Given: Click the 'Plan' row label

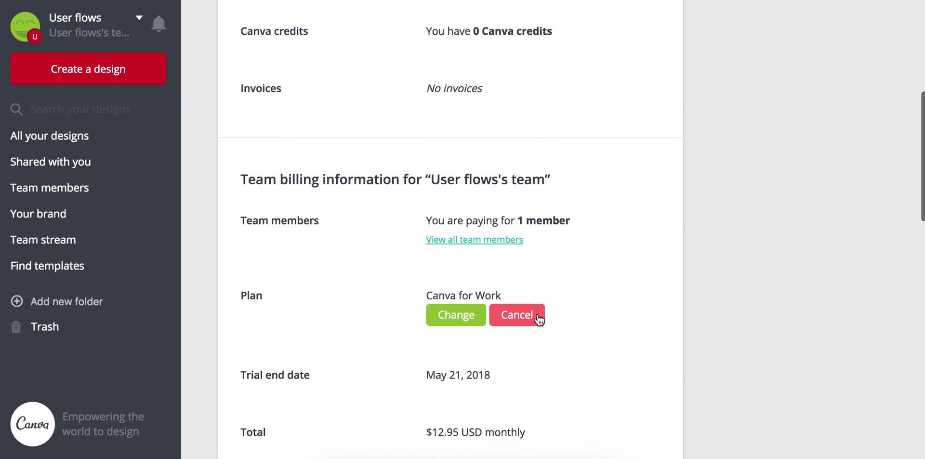Looking at the screenshot, I should pos(251,296).
